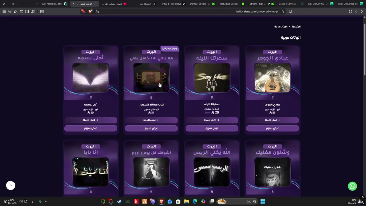The height and width of the screenshot is (206, 366).
Task: Open the Leo AI sparkle icon
Action: coord(15,11)
